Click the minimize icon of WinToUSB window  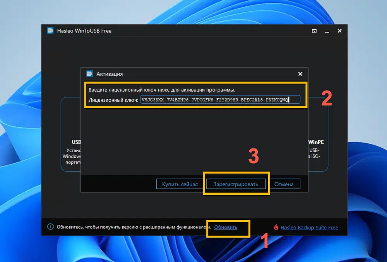pyautogui.click(x=327, y=31)
